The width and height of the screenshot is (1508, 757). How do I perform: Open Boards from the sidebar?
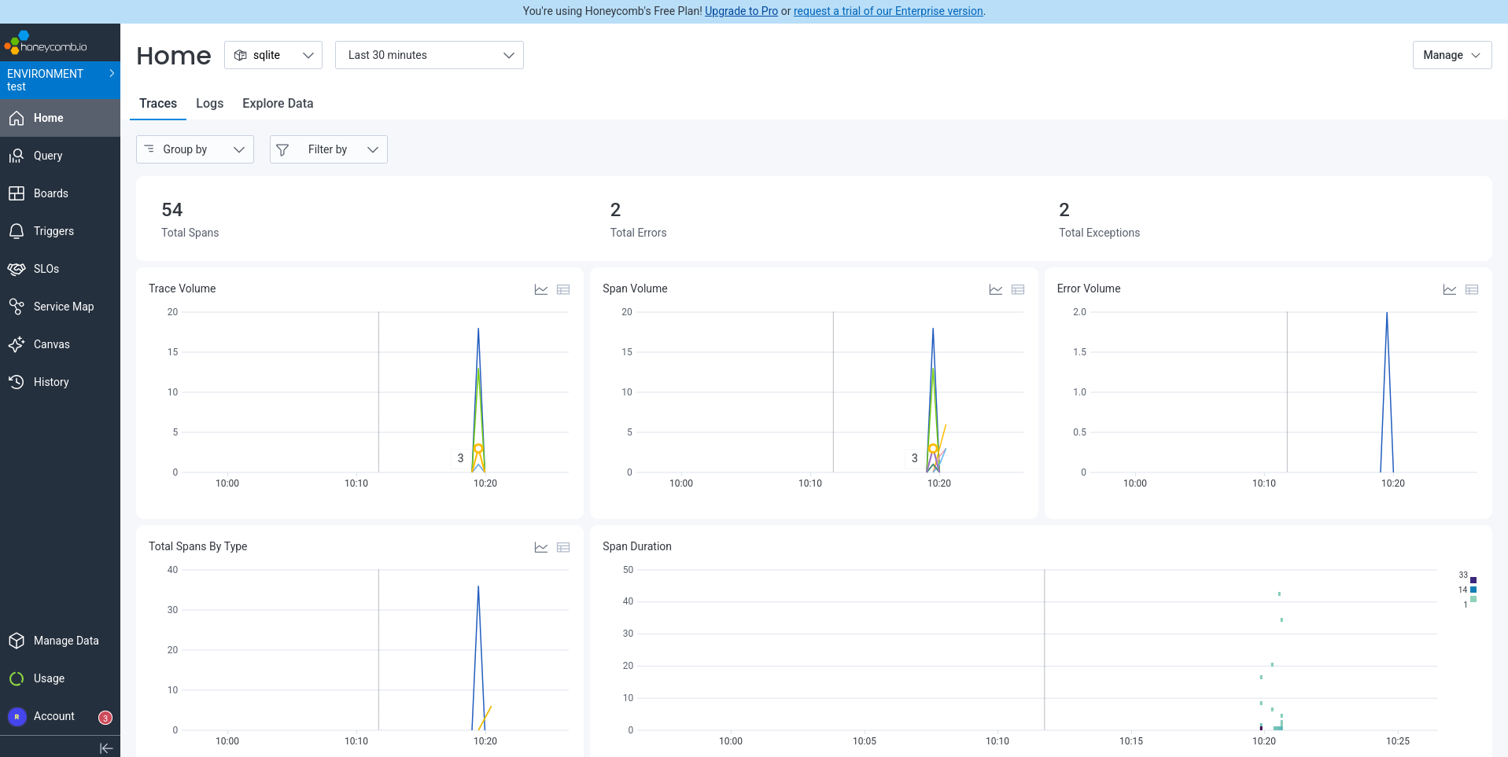point(50,193)
